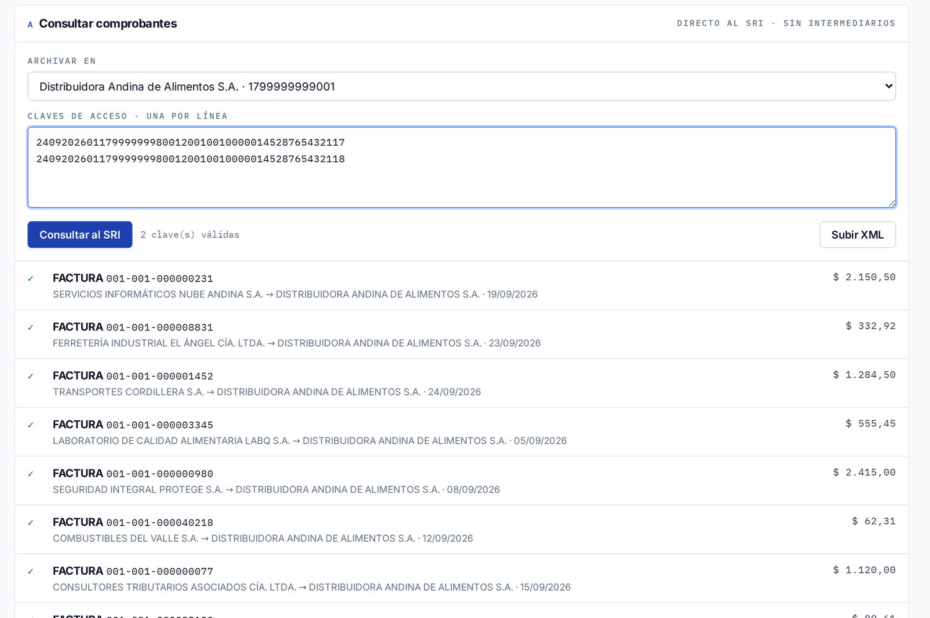
Task: Click the amount $ 555,45
Action: click(x=870, y=424)
